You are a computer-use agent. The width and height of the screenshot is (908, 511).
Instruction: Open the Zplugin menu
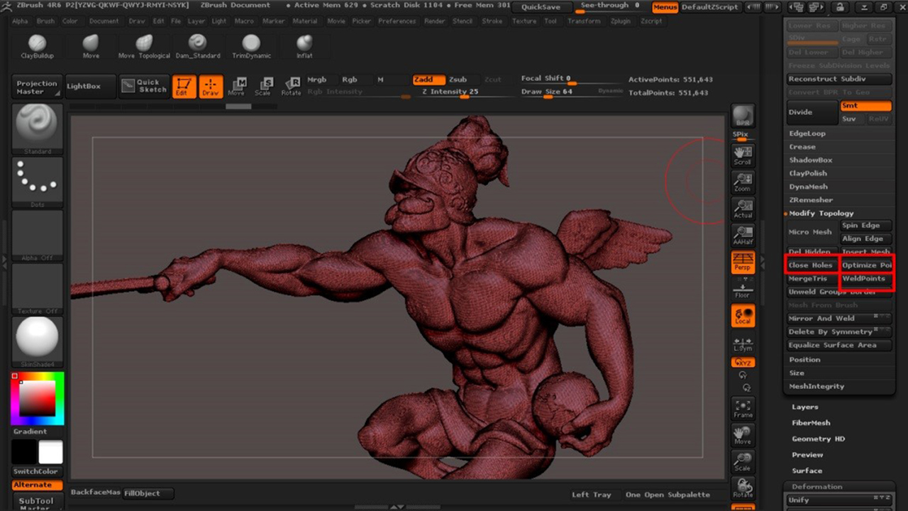click(x=619, y=21)
